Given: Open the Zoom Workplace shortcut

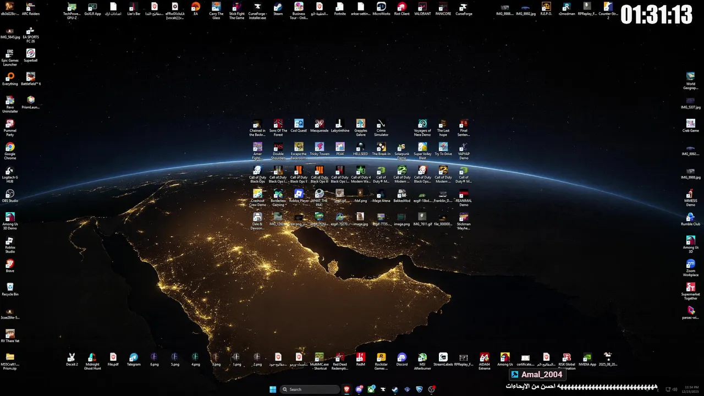Looking at the screenshot, I should pos(690,268).
